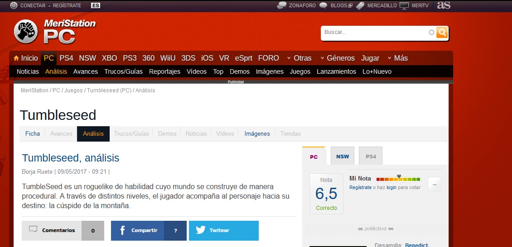
Task: Click the Nota 6,5 Correcto score box
Action: pos(326,194)
